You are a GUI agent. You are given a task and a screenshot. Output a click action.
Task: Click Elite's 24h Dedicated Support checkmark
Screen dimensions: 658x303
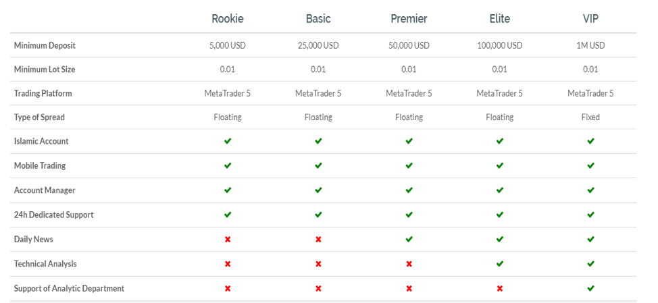click(x=499, y=215)
